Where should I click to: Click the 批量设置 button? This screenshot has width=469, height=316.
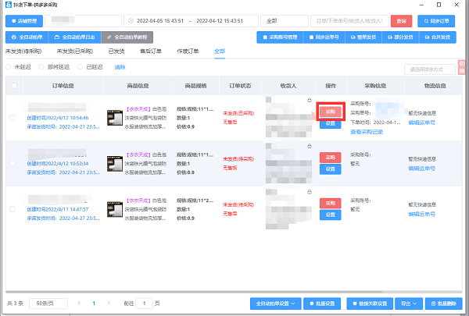click(x=322, y=304)
